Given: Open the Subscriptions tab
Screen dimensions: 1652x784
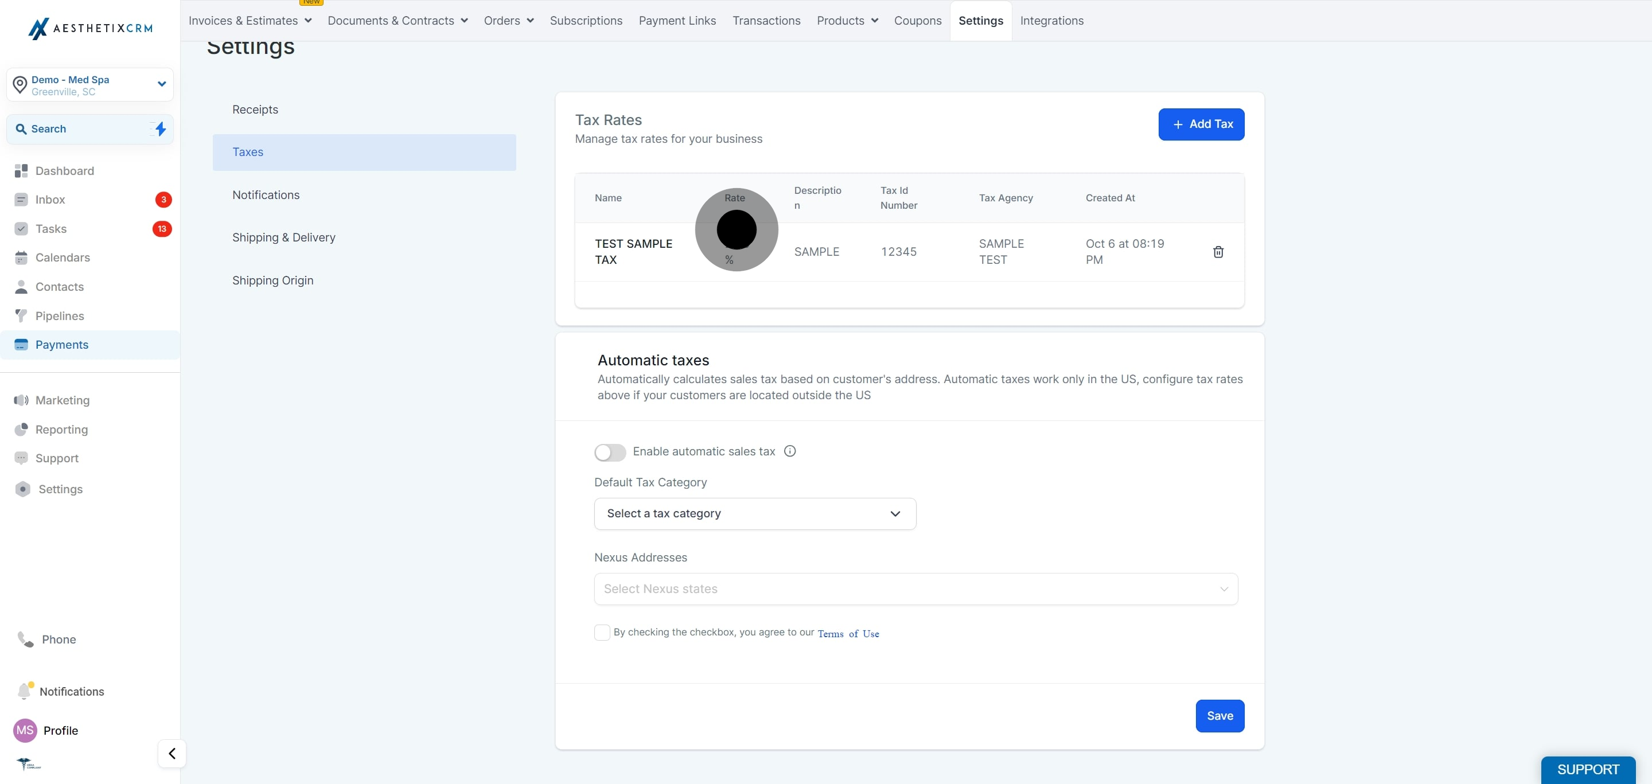Looking at the screenshot, I should point(586,21).
